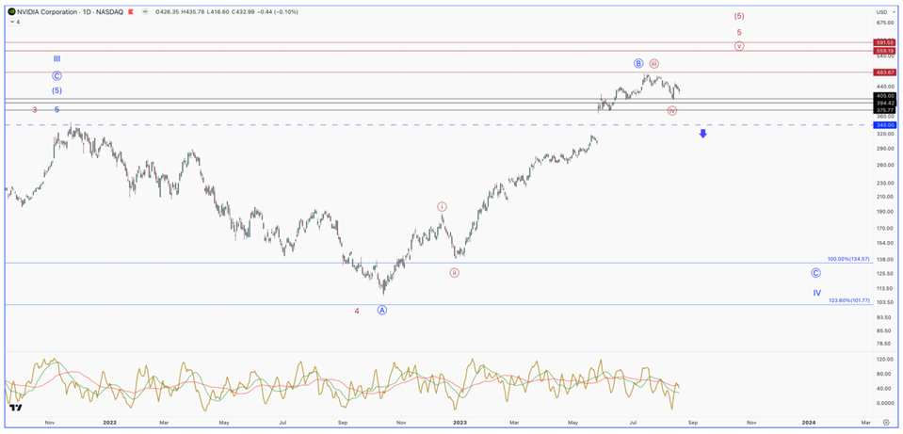Click the 123.60%(101.77) Fibonacci label
The width and height of the screenshot is (903, 434).
coord(849,300)
